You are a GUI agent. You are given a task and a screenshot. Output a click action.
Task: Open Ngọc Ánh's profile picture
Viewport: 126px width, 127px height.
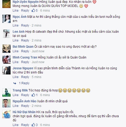tap(6, 19)
